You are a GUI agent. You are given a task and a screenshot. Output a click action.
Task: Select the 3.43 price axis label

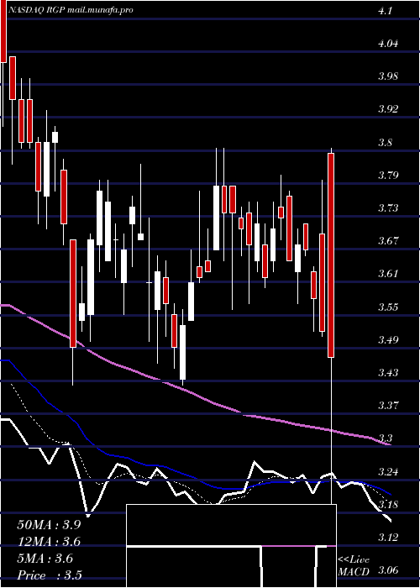coord(388,373)
